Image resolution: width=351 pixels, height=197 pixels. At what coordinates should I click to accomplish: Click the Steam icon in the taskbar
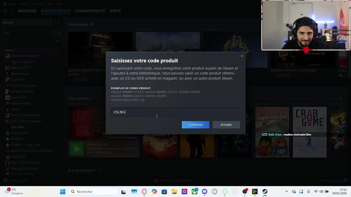(265, 192)
